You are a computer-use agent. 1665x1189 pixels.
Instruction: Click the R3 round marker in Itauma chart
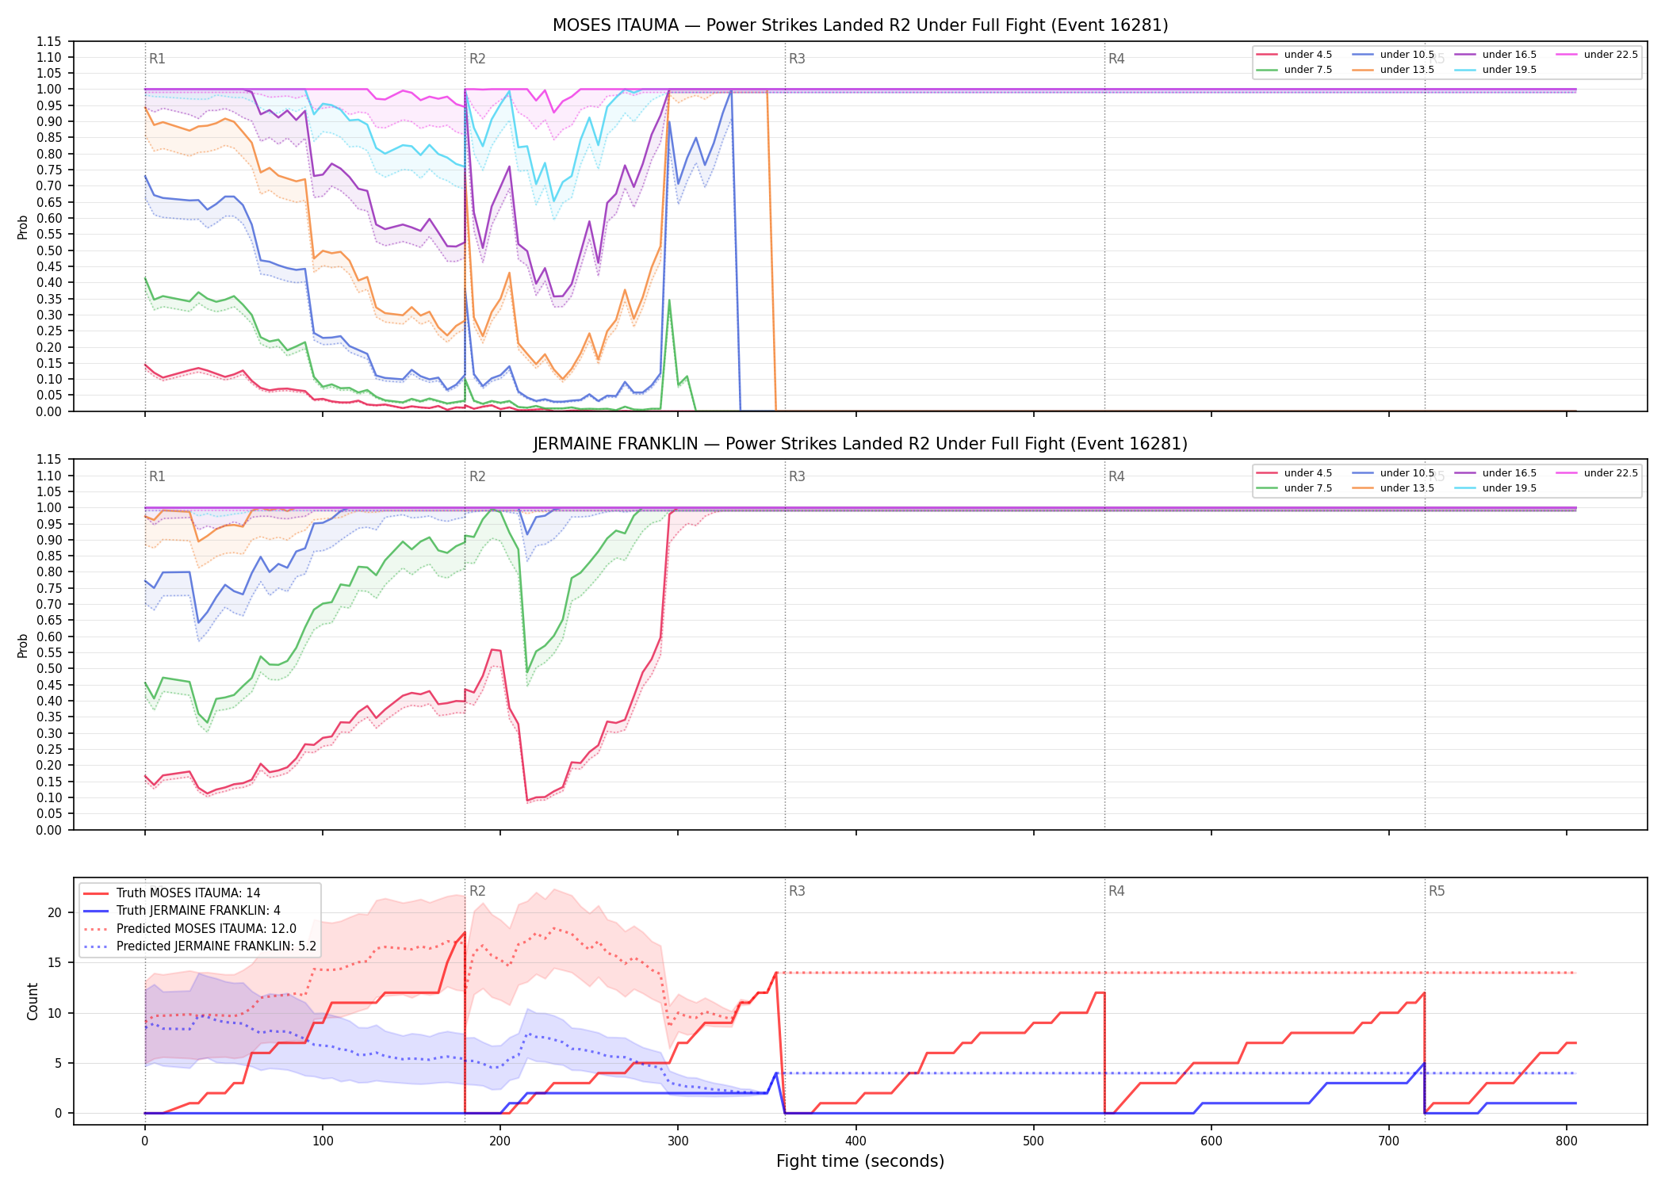point(797,59)
